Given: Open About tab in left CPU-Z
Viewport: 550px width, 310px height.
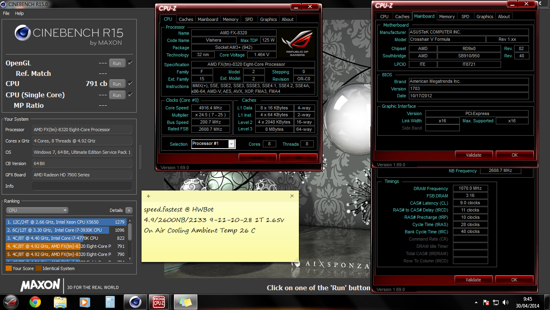Looking at the screenshot, I should (x=288, y=19).
